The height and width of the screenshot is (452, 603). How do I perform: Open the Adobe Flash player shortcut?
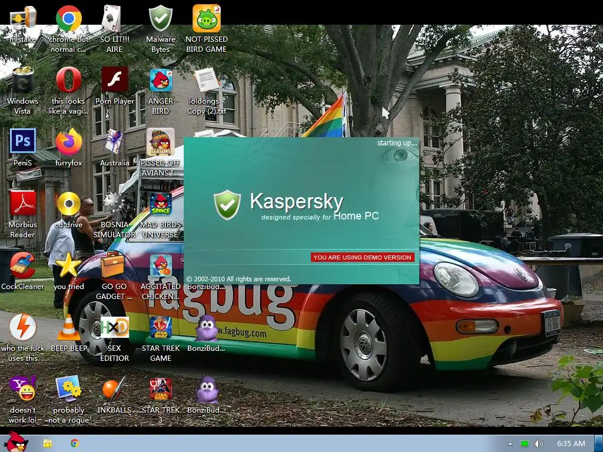(114, 79)
